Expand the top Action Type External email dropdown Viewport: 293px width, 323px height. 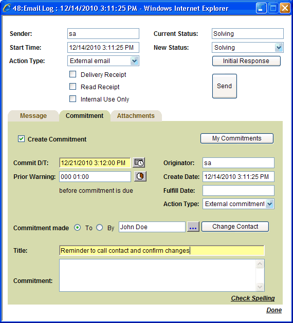coord(135,61)
